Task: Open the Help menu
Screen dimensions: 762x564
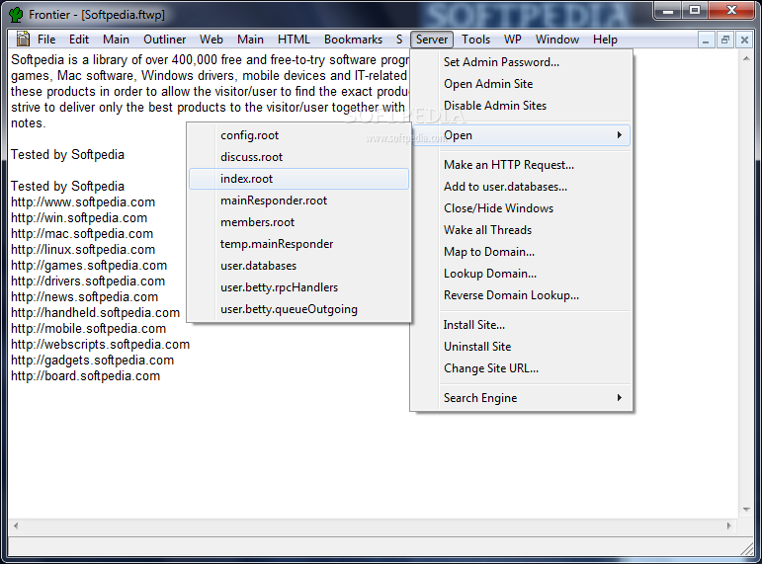Action: coord(605,40)
